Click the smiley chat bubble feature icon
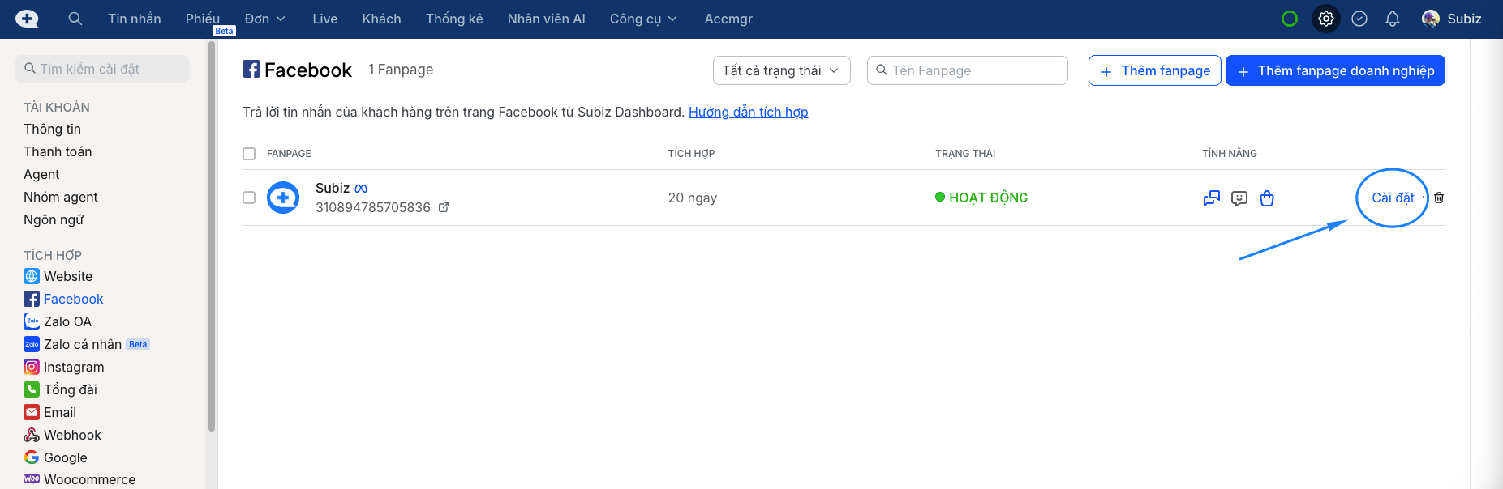The height and width of the screenshot is (489, 1503). pyautogui.click(x=1239, y=198)
